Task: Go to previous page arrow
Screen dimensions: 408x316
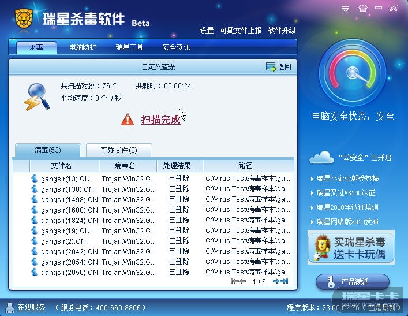Action: 242,281
